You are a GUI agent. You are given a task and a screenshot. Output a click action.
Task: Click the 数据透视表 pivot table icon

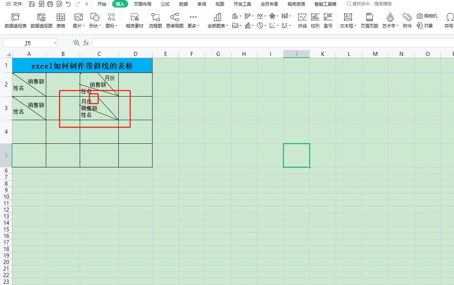click(x=16, y=17)
